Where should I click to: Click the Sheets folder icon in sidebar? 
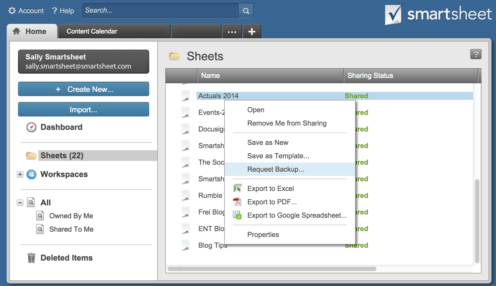tap(31, 155)
